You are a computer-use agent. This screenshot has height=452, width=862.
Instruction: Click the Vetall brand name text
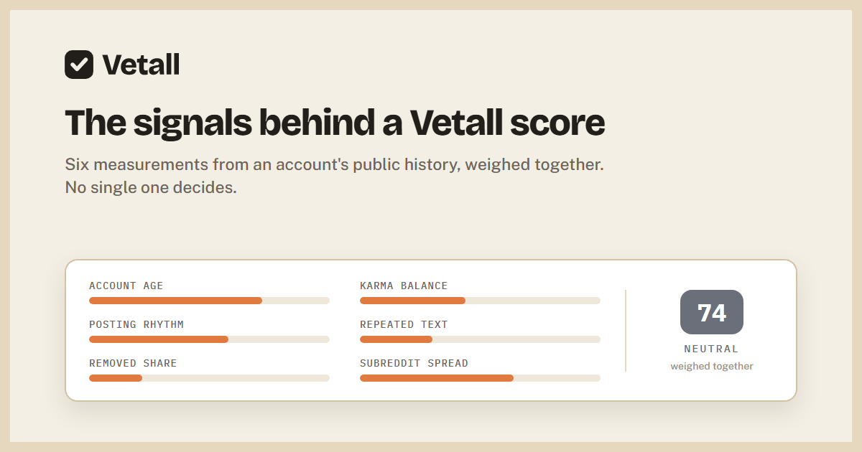(x=141, y=65)
